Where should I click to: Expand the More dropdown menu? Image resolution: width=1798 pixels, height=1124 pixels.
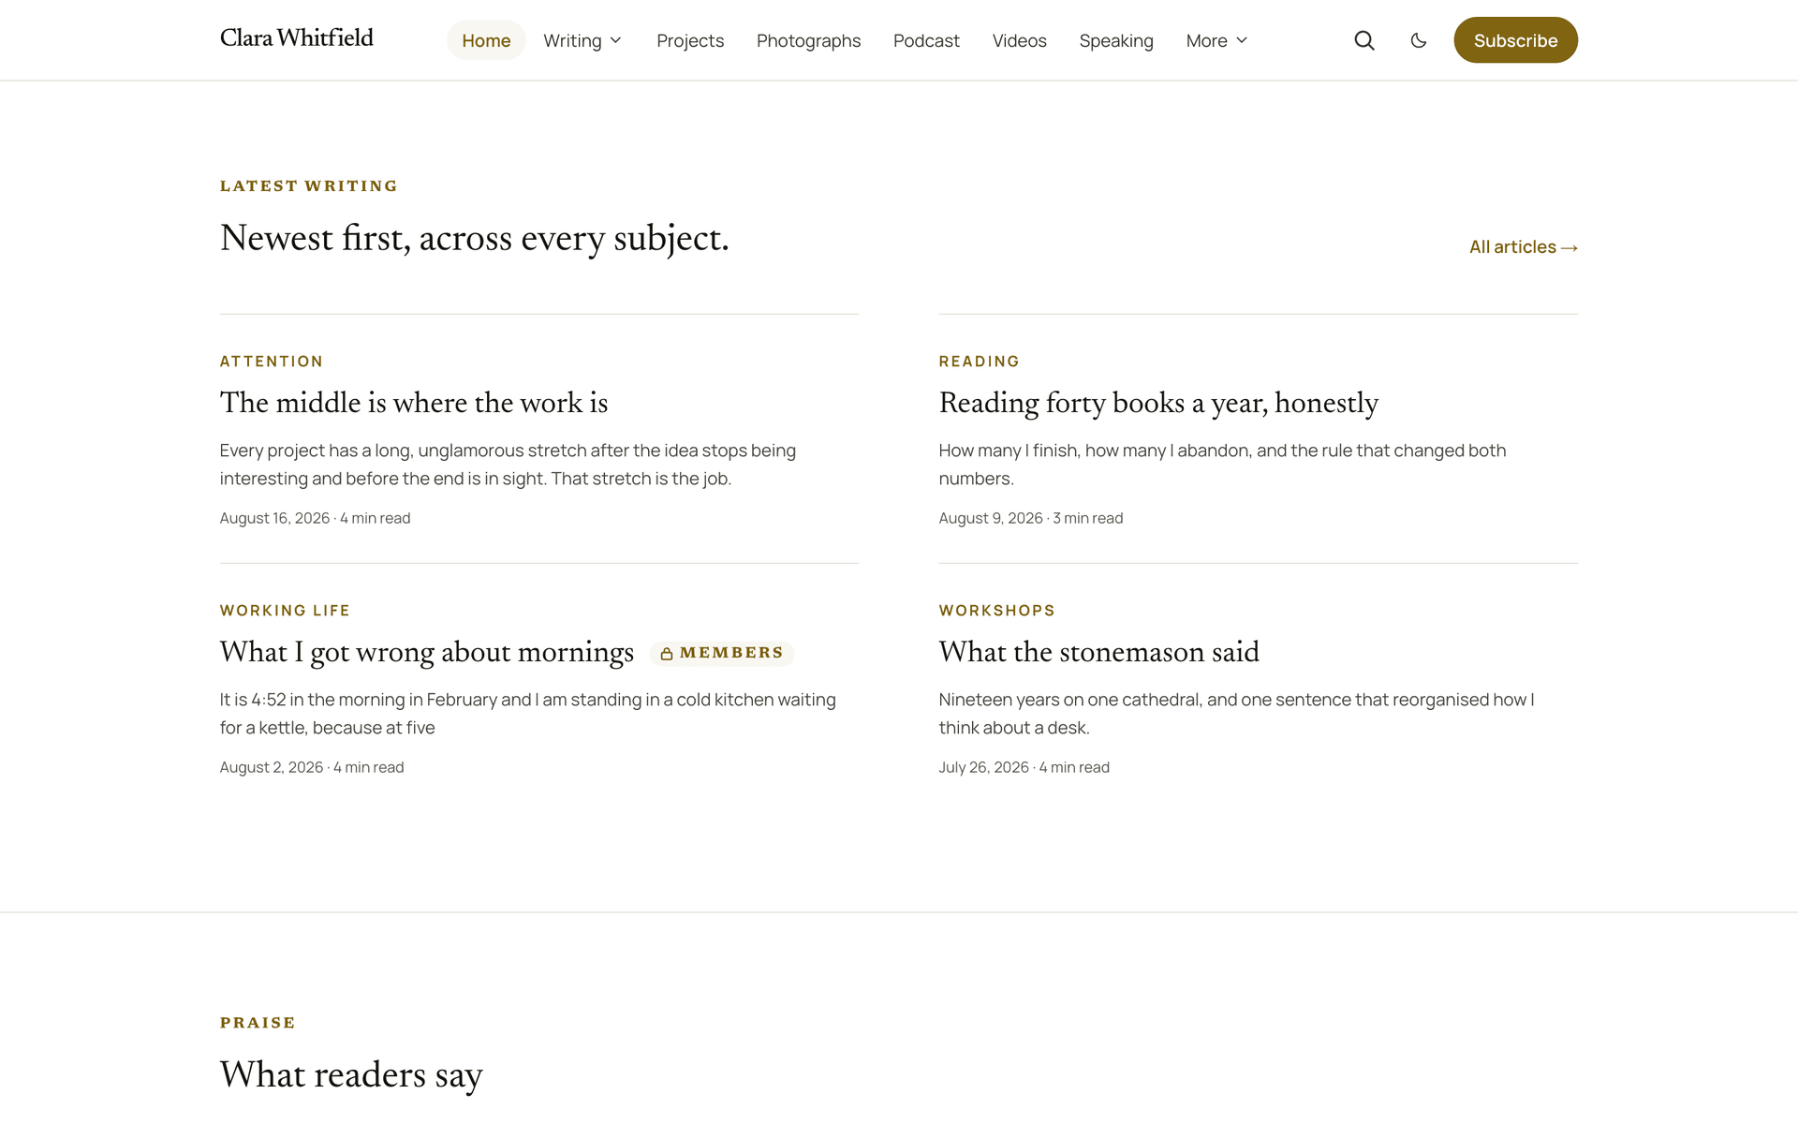pos(1216,40)
